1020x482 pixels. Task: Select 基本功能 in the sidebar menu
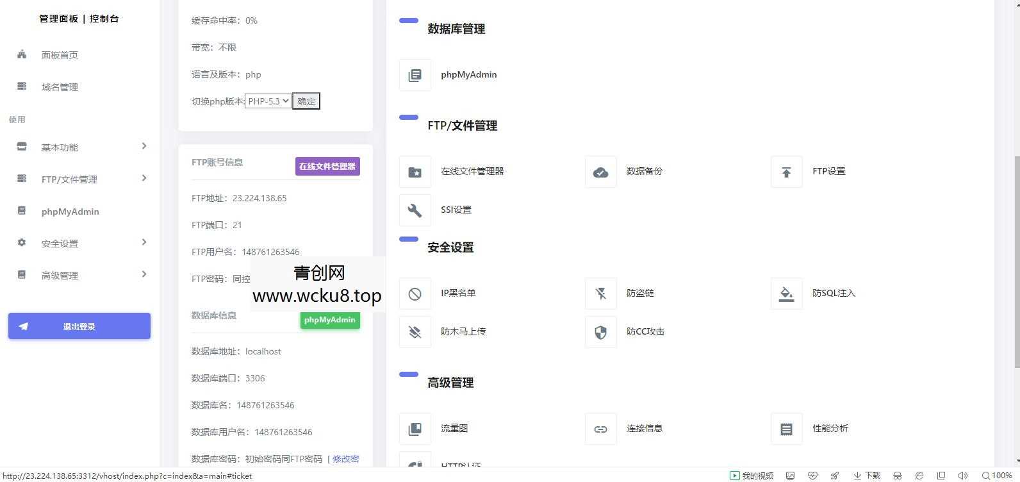[60, 147]
